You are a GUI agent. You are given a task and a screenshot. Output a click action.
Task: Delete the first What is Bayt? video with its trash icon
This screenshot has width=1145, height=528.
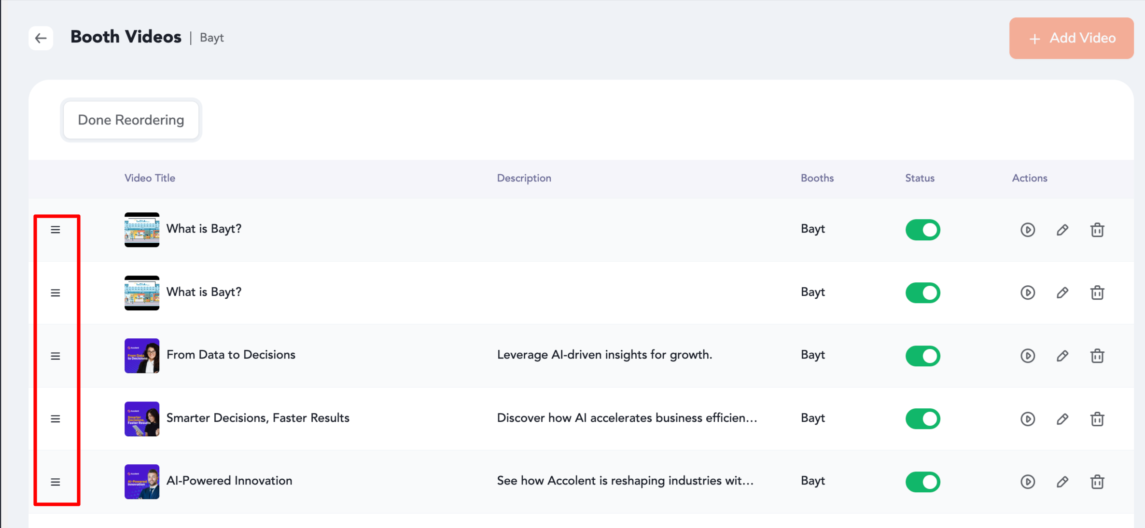click(x=1097, y=230)
